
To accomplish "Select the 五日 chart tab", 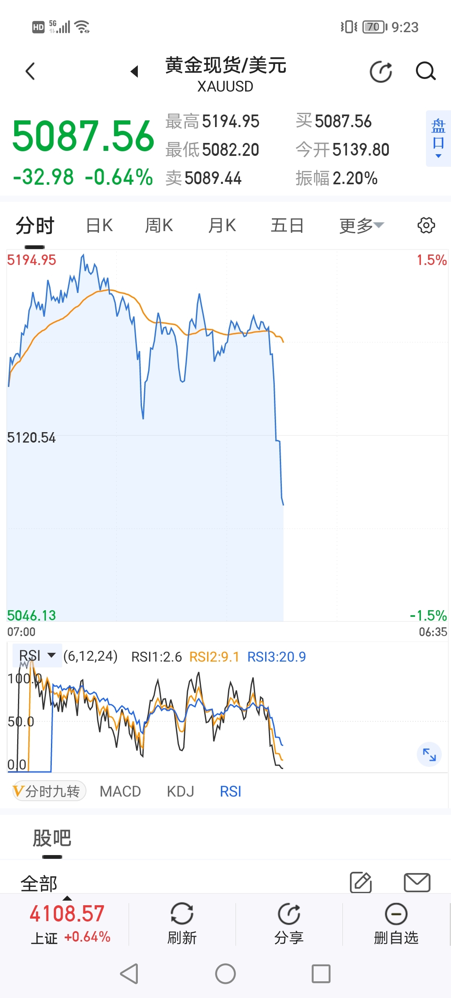I will [x=287, y=226].
